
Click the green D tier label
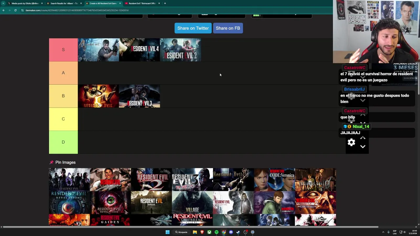tap(63, 142)
